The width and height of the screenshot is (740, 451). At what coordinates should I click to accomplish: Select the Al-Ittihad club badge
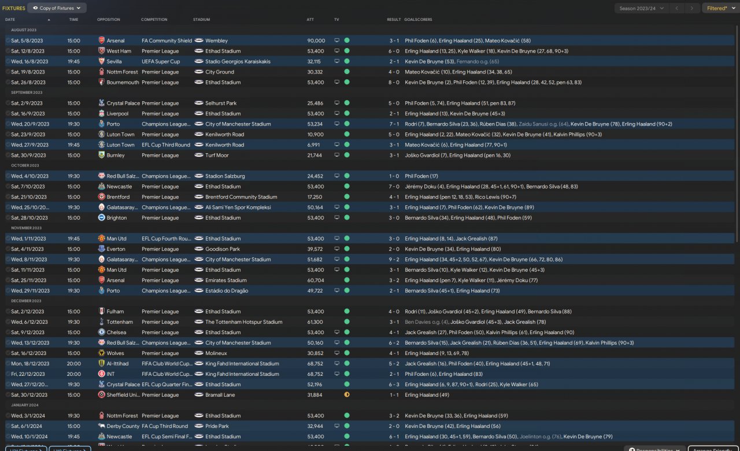point(102,364)
